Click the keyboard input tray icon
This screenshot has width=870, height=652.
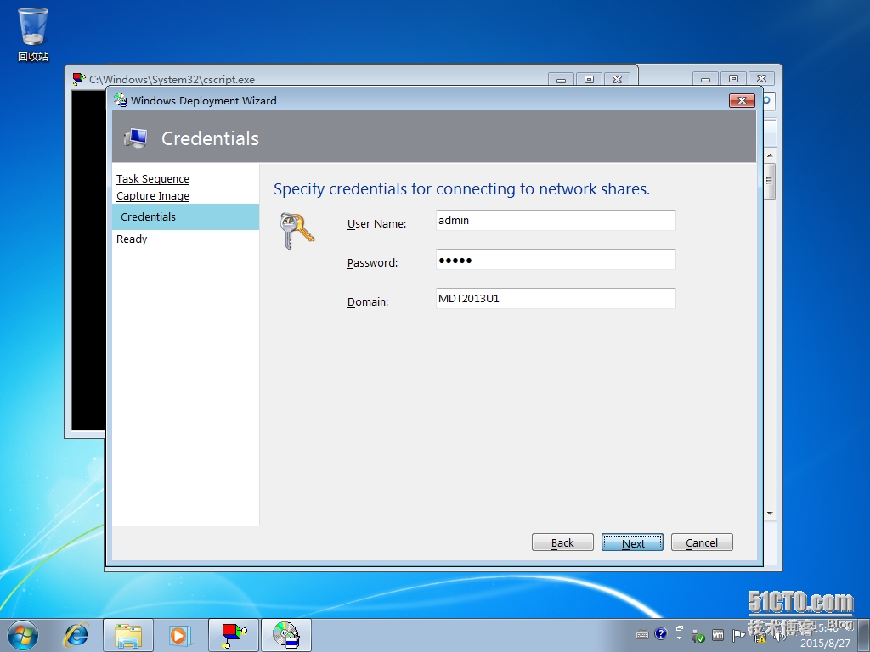click(642, 635)
